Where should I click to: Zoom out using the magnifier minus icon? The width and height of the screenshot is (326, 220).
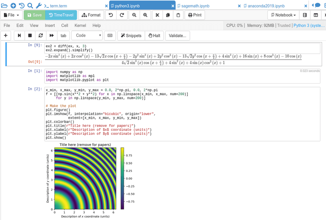pos(134,15)
